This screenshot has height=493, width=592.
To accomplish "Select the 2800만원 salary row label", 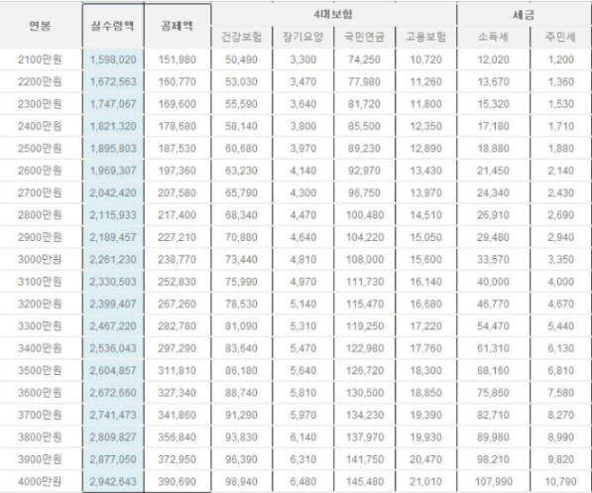I will [x=40, y=215].
